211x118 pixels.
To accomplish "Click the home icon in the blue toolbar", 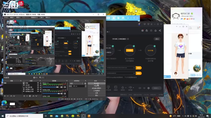I will (x=114, y=18).
